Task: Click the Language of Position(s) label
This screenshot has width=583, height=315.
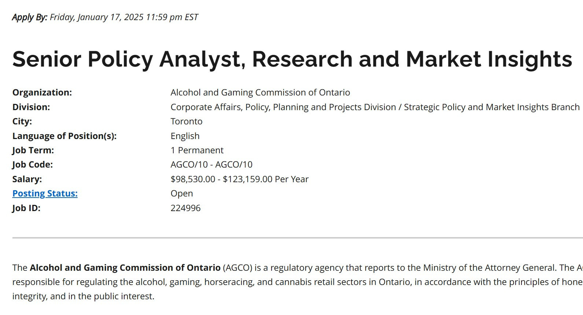Action: coord(64,136)
